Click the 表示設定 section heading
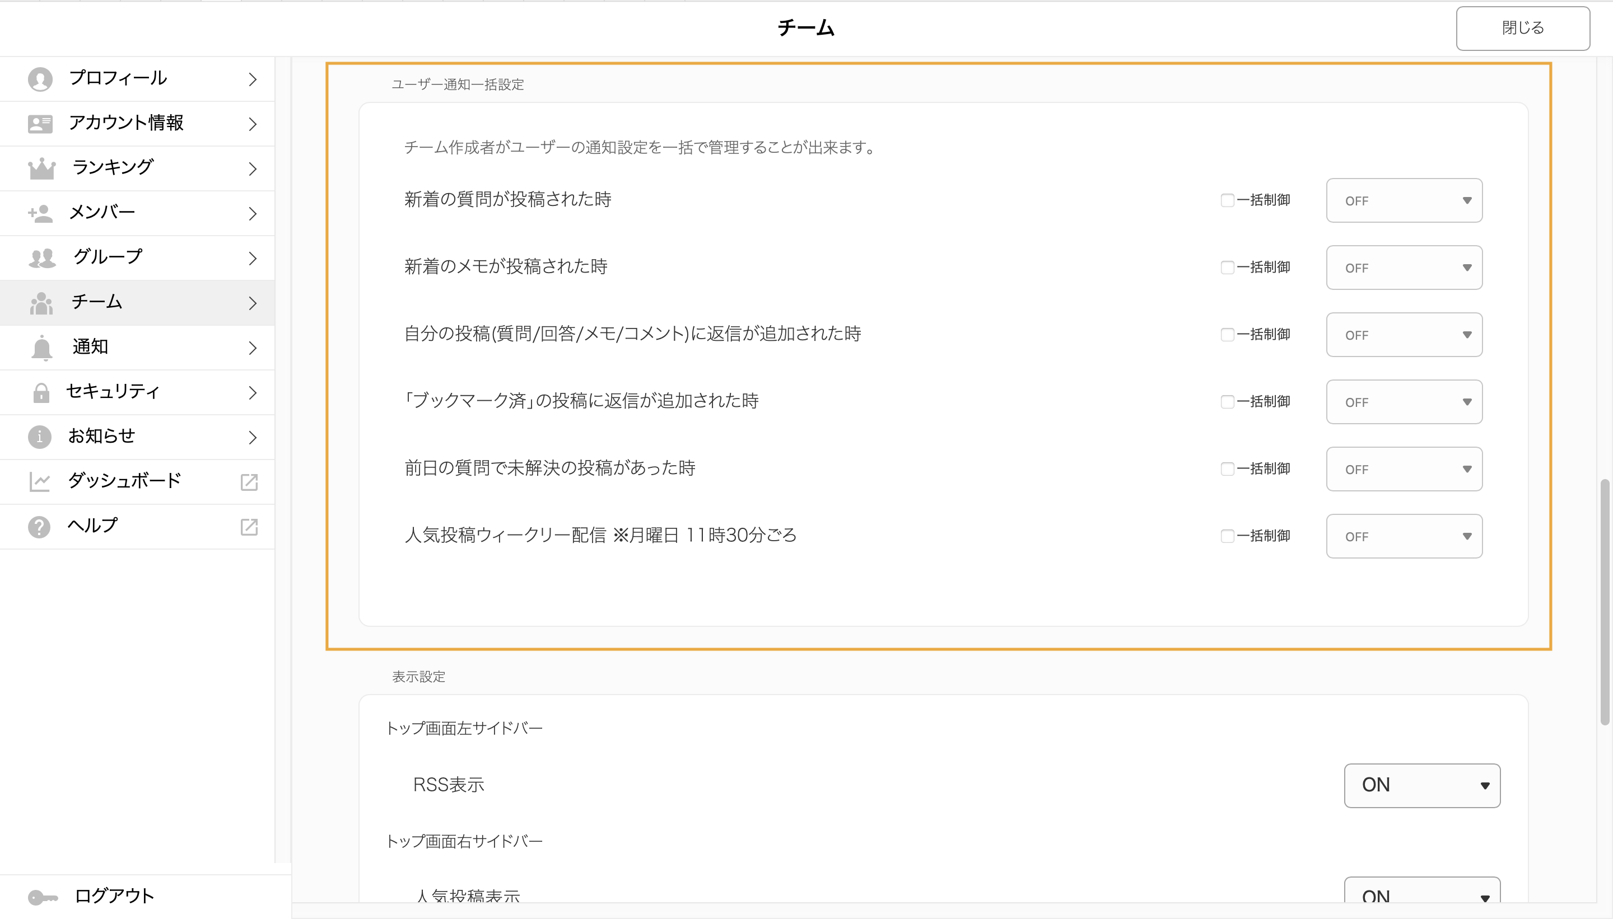The height and width of the screenshot is (919, 1613). [419, 677]
